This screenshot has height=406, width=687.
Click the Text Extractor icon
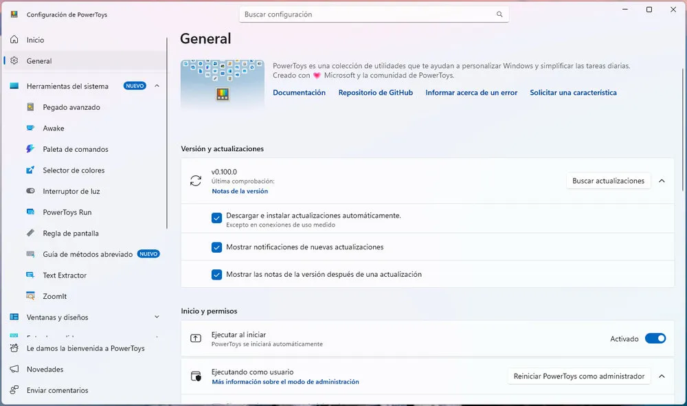tap(30, 275)
